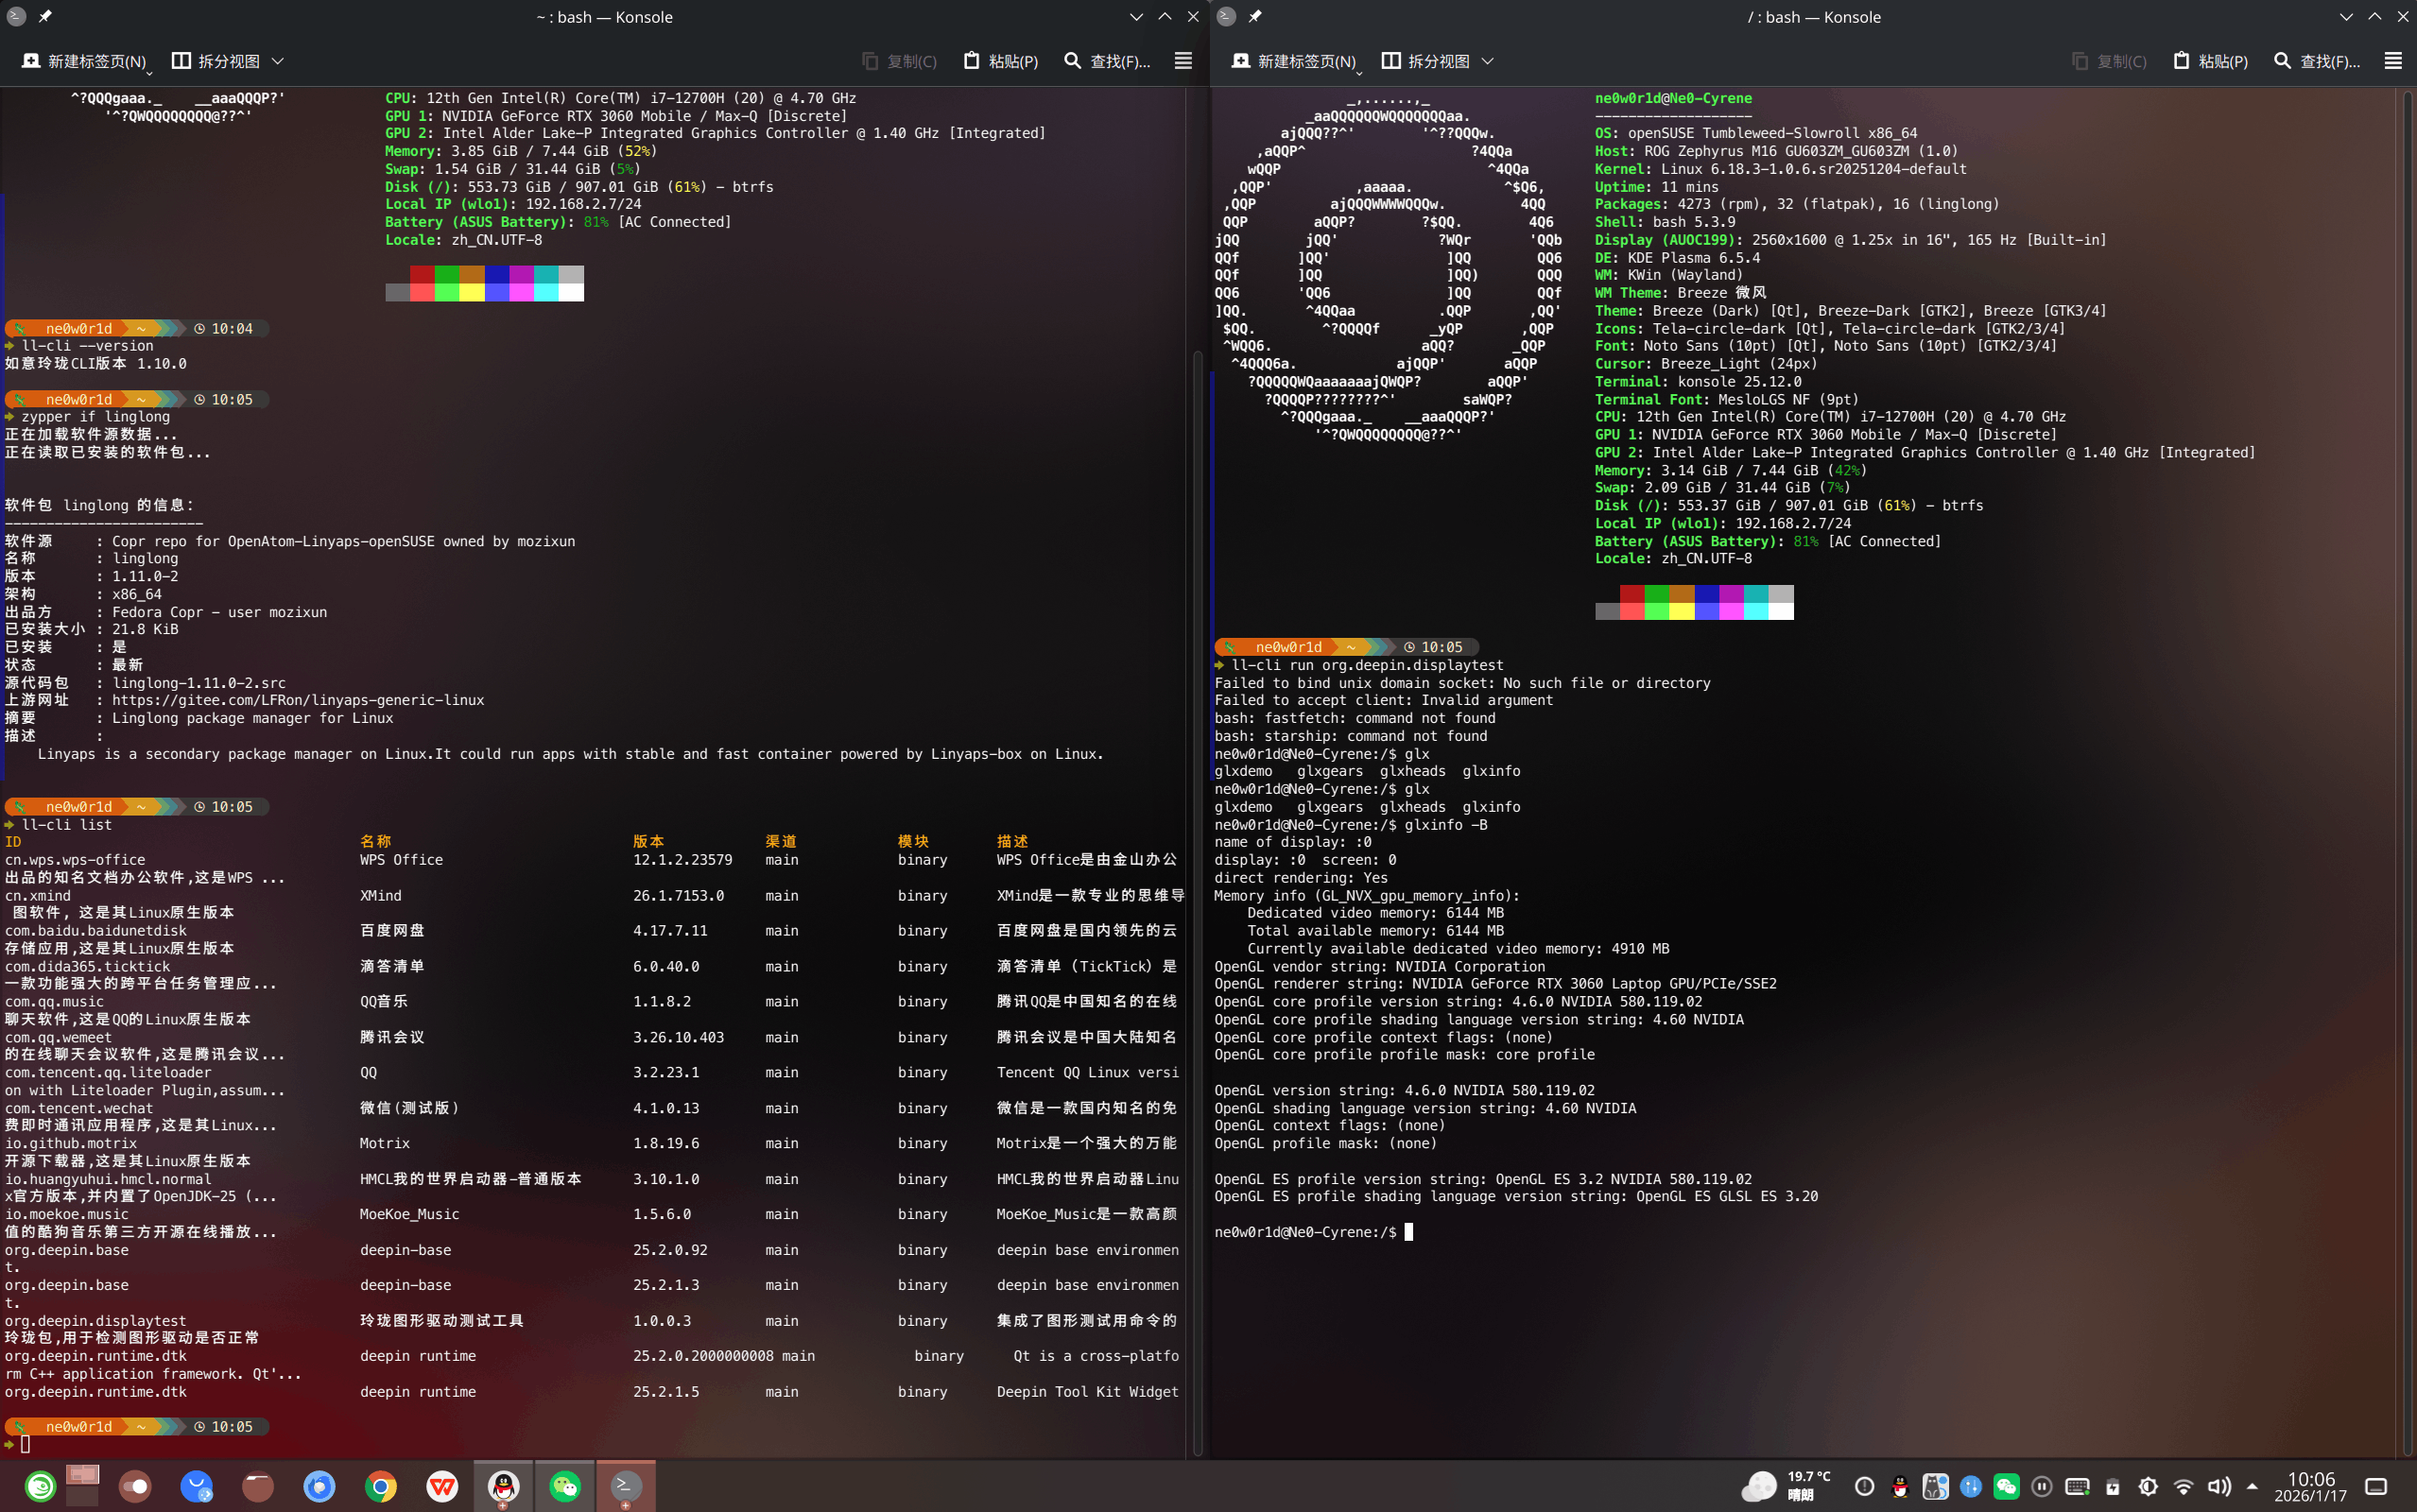2417x1512 pixels.
Task: Click Paste (粘贴) in right Konsole toolbar
Action: tap(2210, 61)
